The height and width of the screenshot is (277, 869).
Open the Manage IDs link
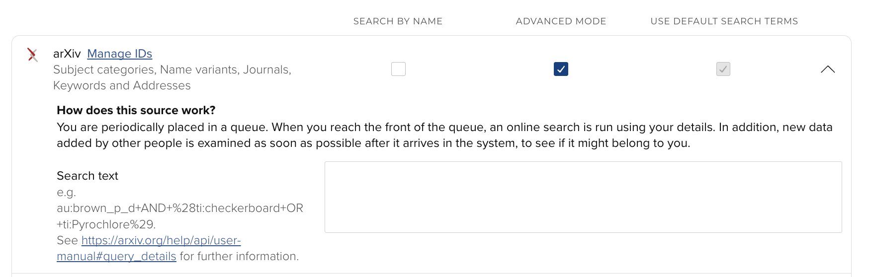[x=119, y=54]
